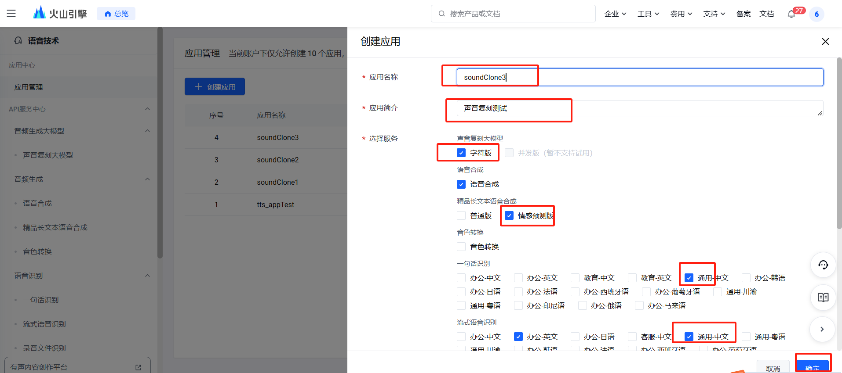This screenshot has height=373, width=842.
Task: Check 教育-中文 under 一句话识别
Action: [575, 278]
